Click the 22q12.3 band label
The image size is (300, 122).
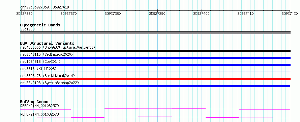(27, 29)
